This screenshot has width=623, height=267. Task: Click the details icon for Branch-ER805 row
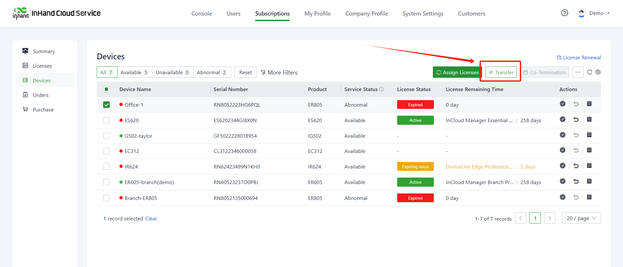click(589, 197)
